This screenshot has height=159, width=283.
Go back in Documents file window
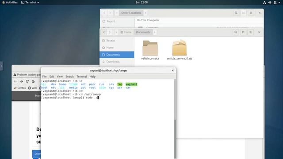pos(104,32)
